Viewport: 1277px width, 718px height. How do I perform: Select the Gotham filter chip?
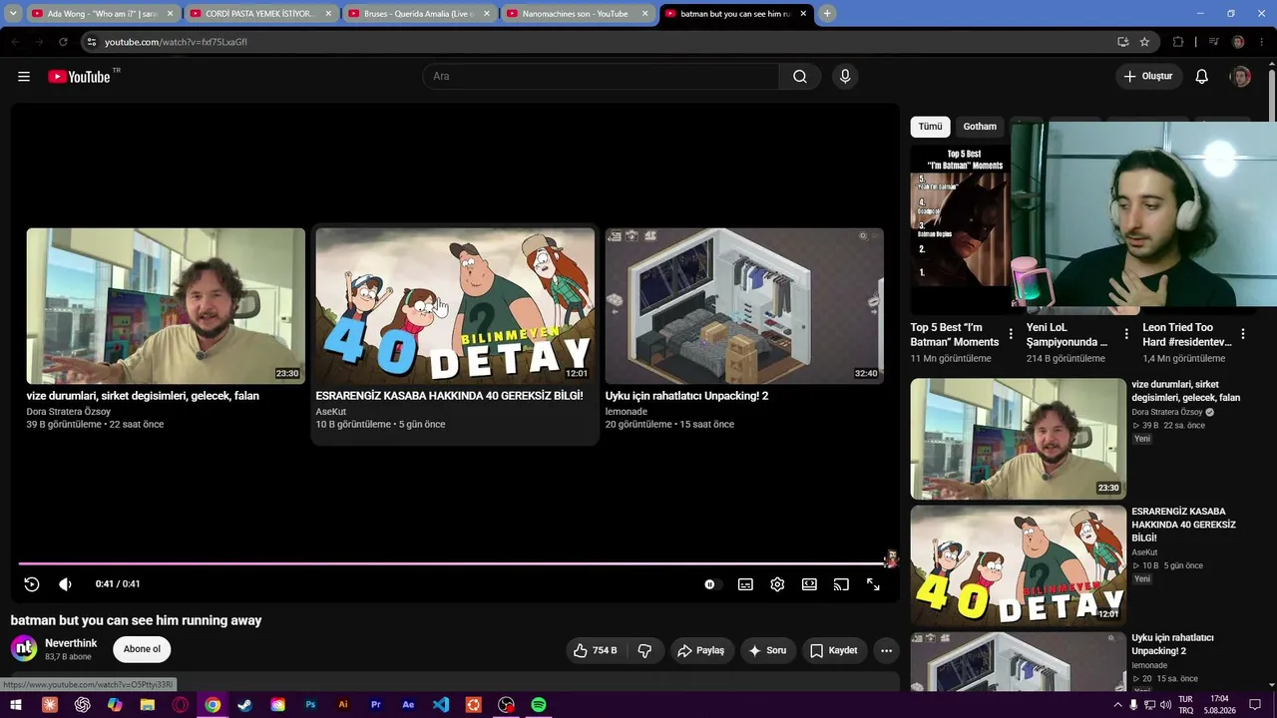[980, 127]
